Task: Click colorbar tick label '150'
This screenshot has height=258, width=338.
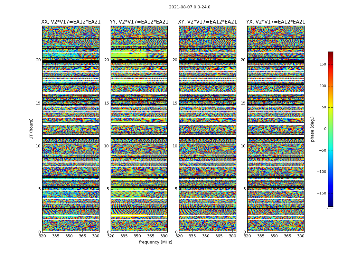Action: coord(323,64)
